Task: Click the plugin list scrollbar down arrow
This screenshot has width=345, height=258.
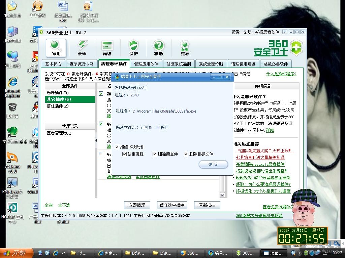Action: coord(222,195)
